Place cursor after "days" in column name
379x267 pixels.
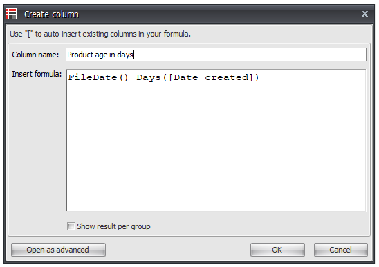point(134,55)
